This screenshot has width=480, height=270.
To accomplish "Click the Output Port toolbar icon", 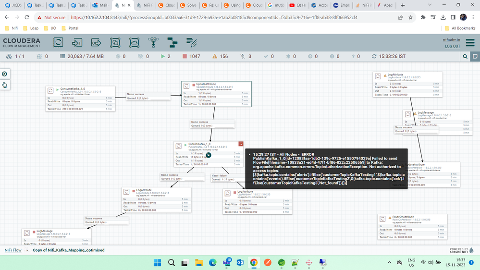I will click(96, 43).
